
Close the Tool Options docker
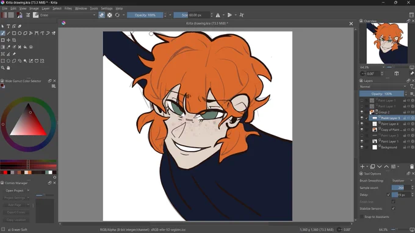[x=413, y=173]
